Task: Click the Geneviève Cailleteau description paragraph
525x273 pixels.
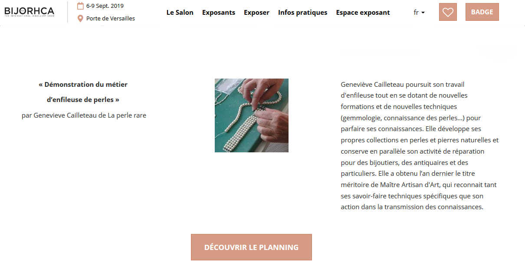Action: 420,146
